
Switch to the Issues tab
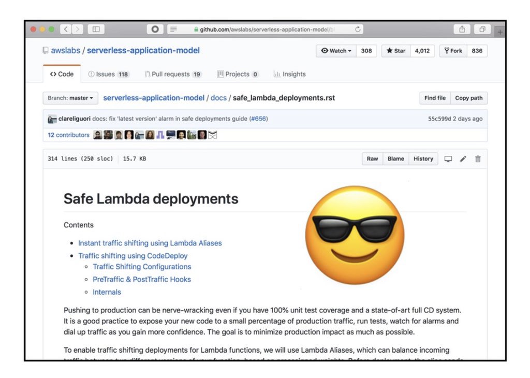click(x=108, y=74)
